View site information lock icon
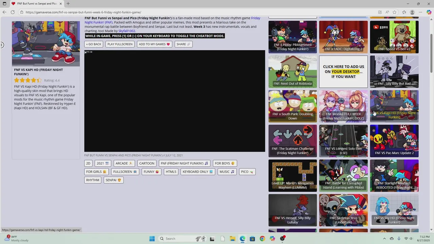The image size is (434, 244). click(x=22, y=12)
